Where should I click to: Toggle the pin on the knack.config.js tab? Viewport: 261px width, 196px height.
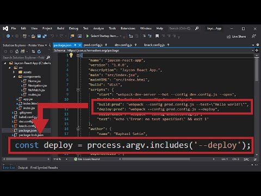[x=168, y=45]
